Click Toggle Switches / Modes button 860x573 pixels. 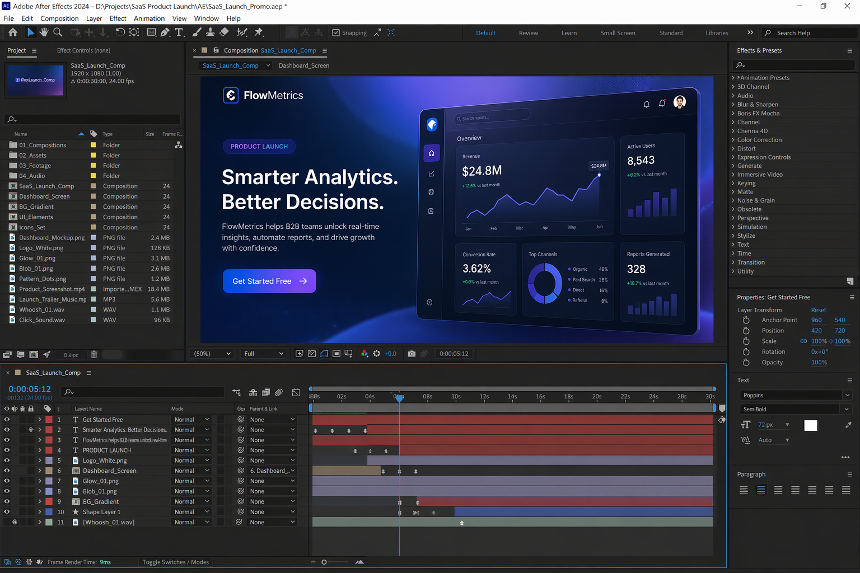pyautogui.click(x=175, y=562)
